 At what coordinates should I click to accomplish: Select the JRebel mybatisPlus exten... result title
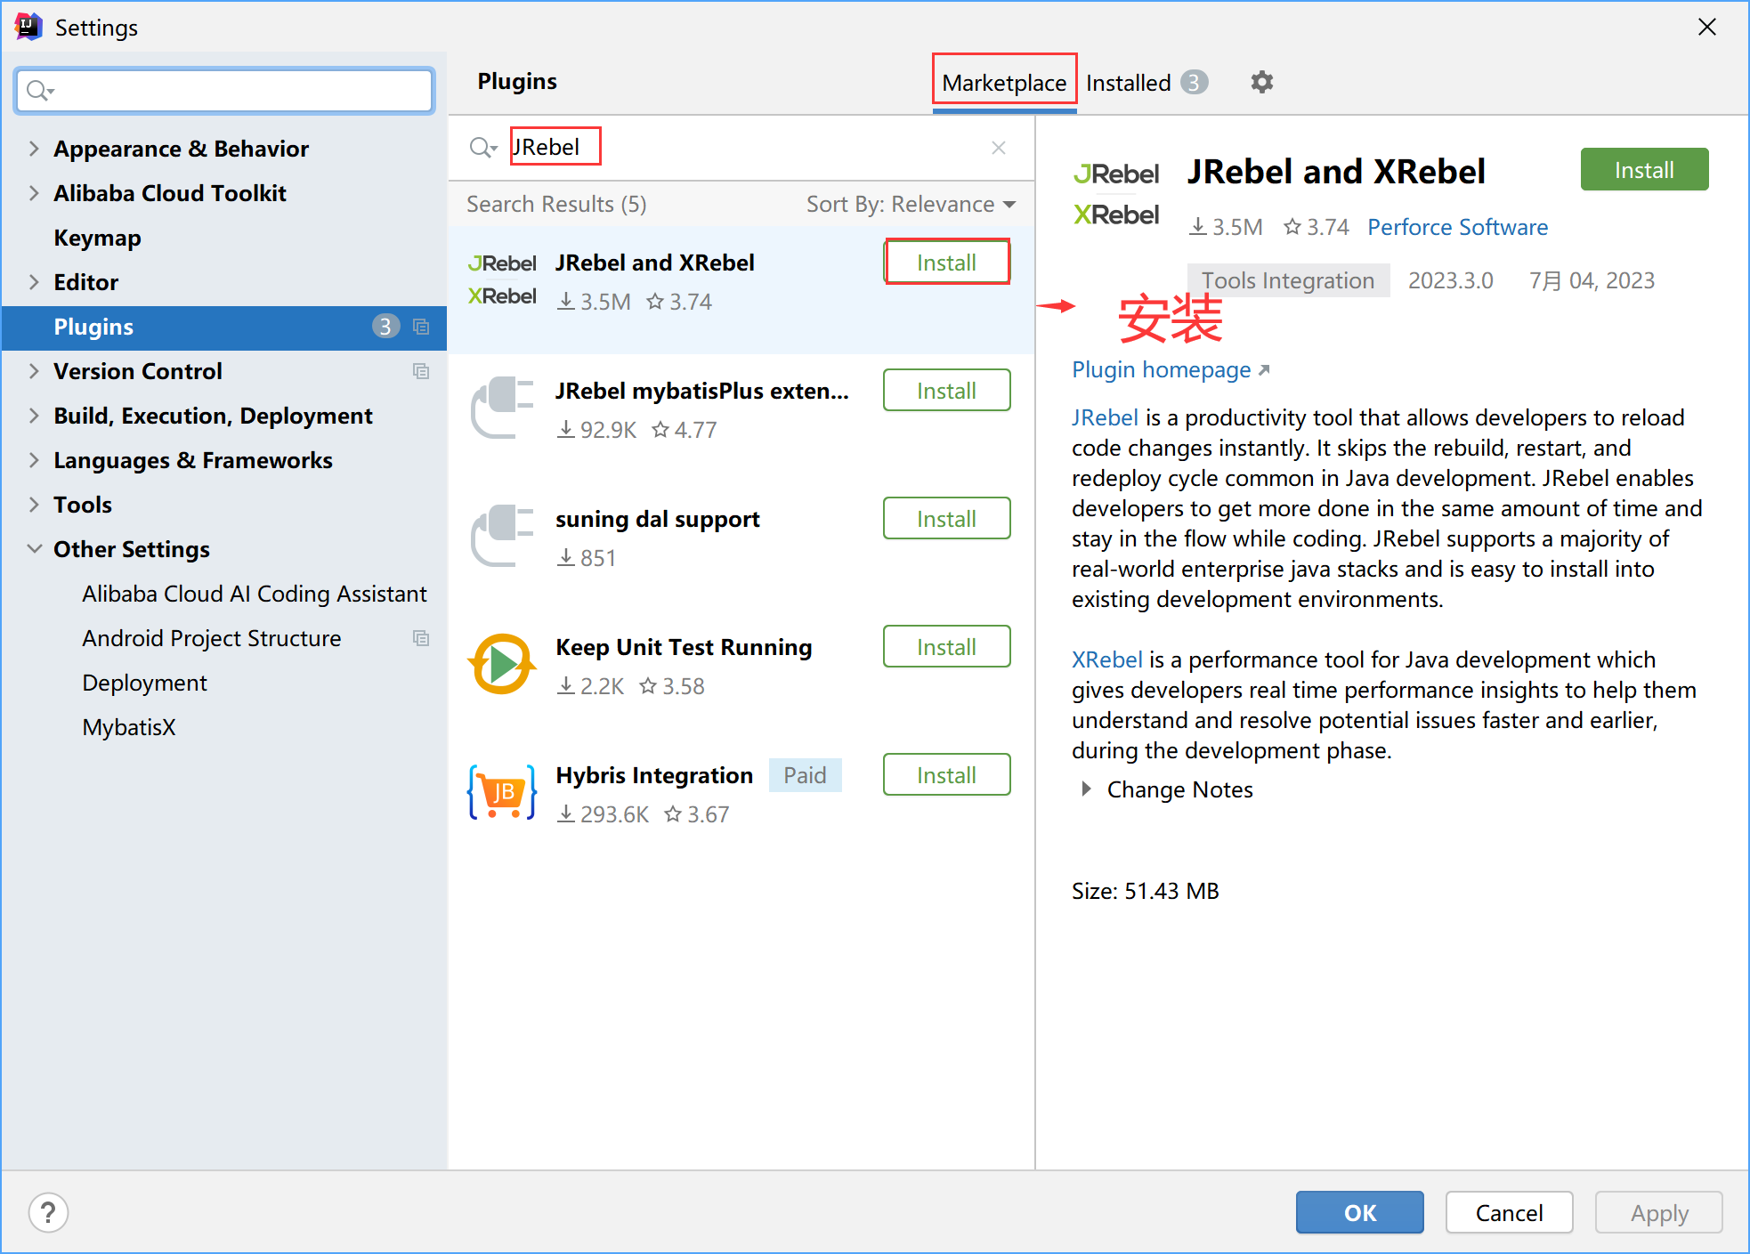[x=702, y=392]
